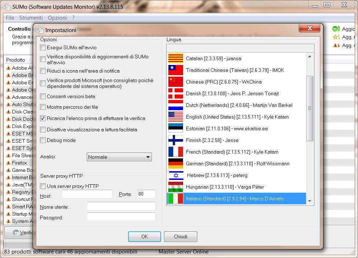Select the Danish flag icon
The image size is (358, 258).
[x=176, y=93]
